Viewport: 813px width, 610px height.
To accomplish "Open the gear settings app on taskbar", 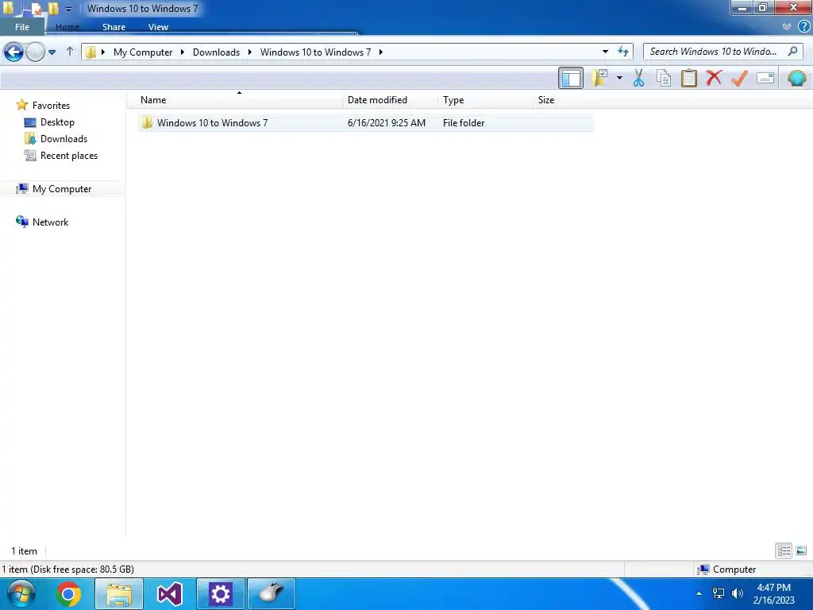I will (221, 594).
